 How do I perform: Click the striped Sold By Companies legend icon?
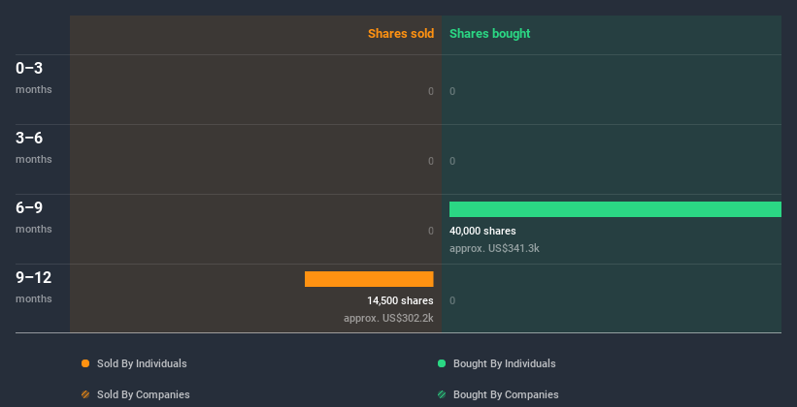tap(85, 394)
